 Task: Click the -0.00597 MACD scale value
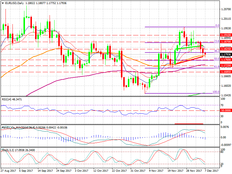point(226,145)
